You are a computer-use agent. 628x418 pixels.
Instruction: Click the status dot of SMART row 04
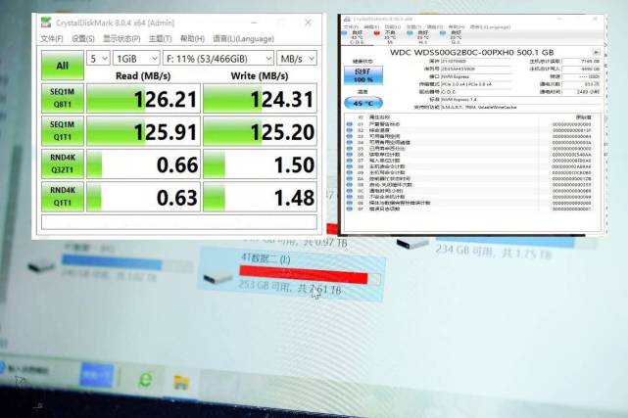click(x=350, y=142)
